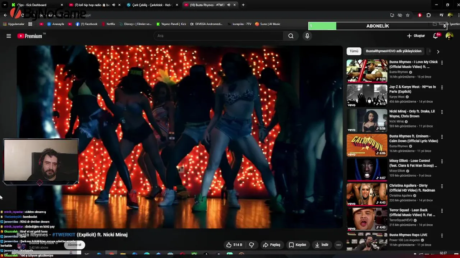Open Missy Elliott Lose Control thumbnail
Screen dimensions: 460x258
tap(367, 170)
